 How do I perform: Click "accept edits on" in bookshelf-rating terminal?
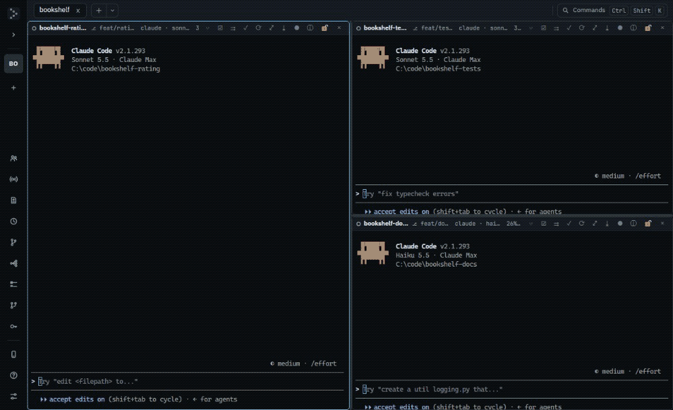click(x=77, y=399)
